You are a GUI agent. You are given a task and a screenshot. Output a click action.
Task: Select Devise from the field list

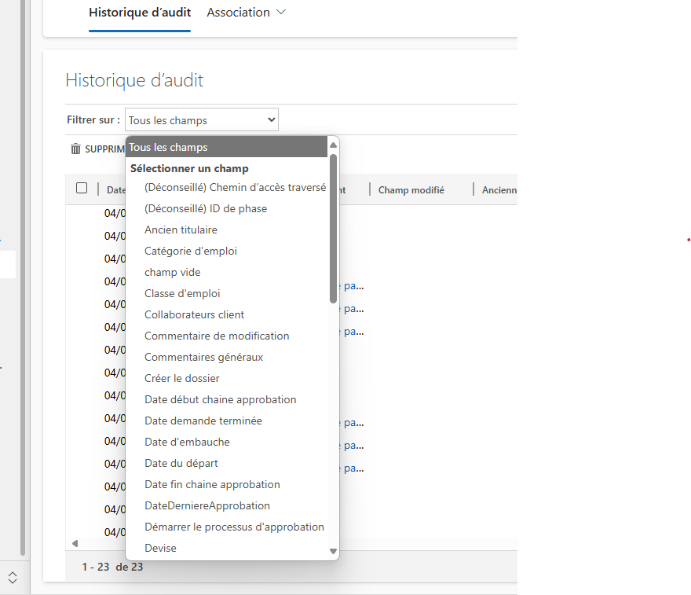click(x=160, y=548)
